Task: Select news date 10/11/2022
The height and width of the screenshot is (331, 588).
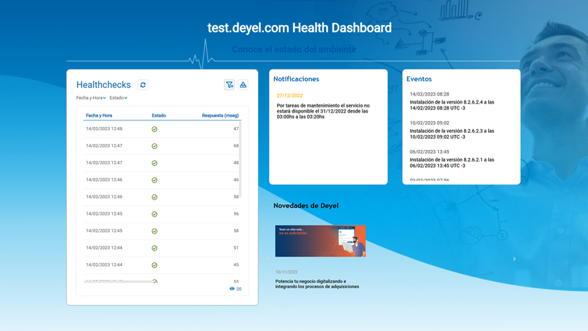Action: (x=286, y=272)
